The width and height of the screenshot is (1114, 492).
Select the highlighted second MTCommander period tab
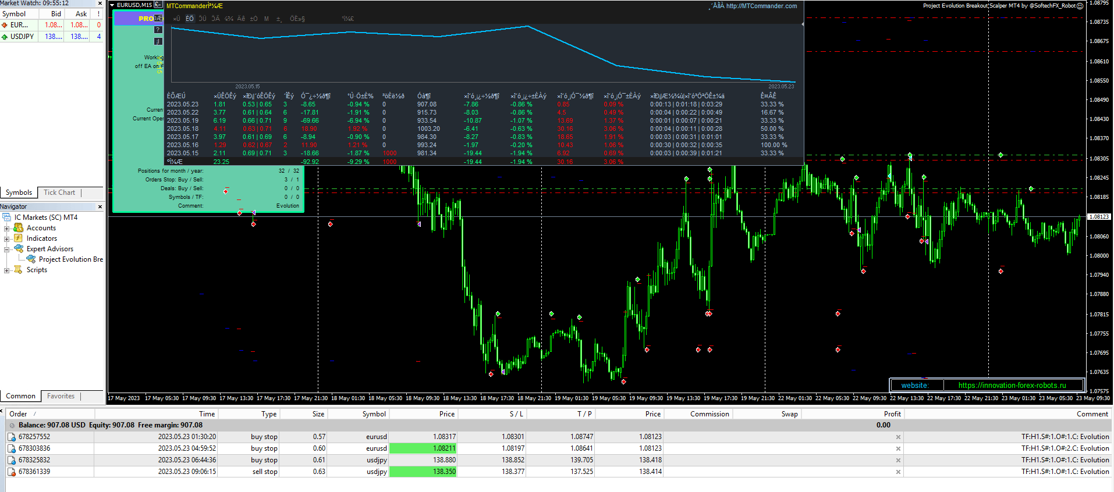[190, 19]
